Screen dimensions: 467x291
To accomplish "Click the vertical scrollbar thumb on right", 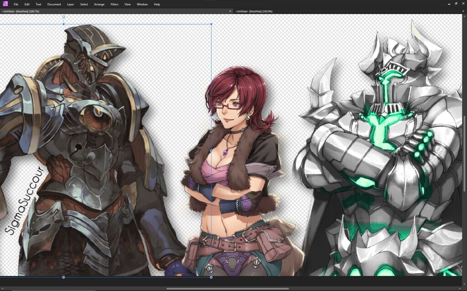I will click(465, 153).
